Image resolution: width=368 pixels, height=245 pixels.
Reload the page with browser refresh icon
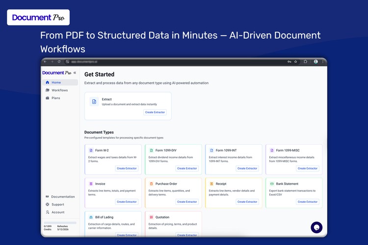pos(59,62)
